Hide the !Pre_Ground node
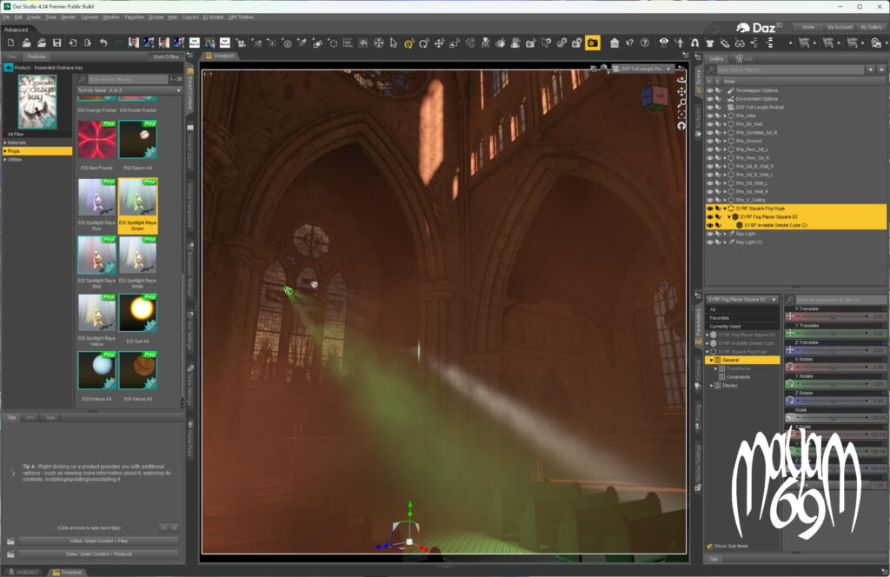The width and height of the screenshot is (890, 577). (709, 141)
